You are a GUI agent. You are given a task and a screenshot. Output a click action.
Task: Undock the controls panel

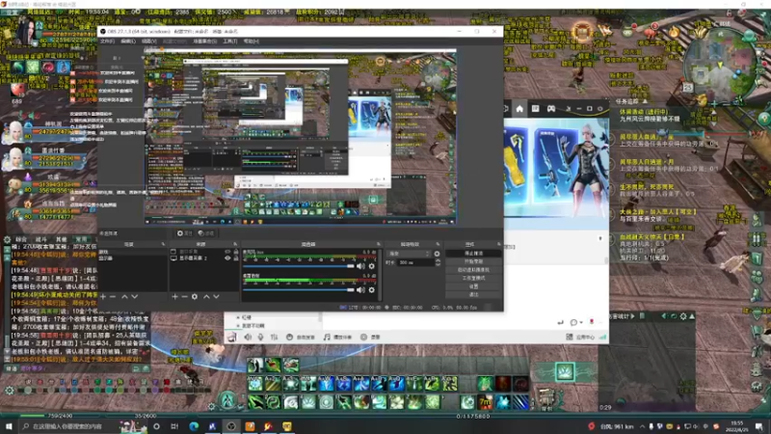tap(498, 244)
